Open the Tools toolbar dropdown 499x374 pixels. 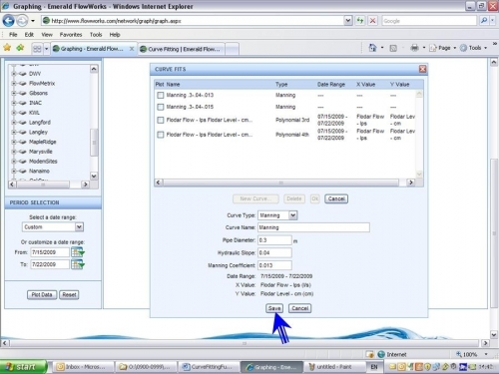click(474, 48)
